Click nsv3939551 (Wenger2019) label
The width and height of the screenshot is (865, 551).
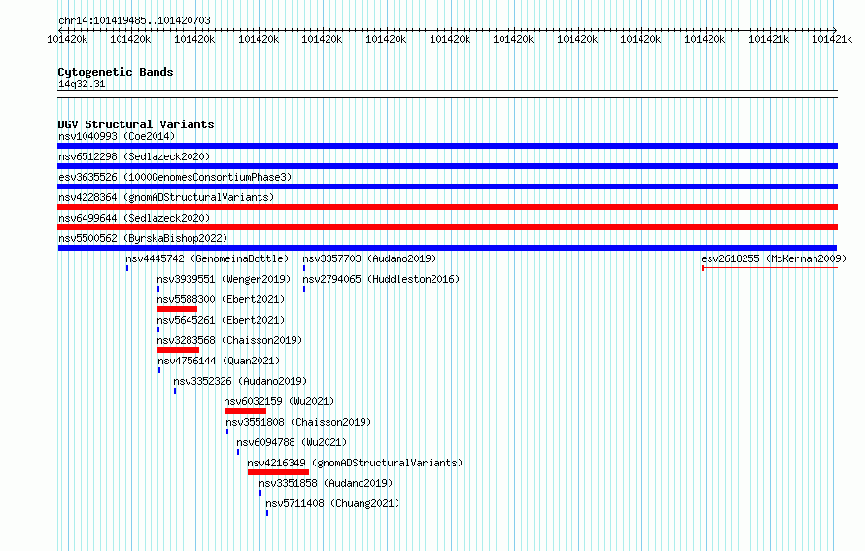(224, 279)
